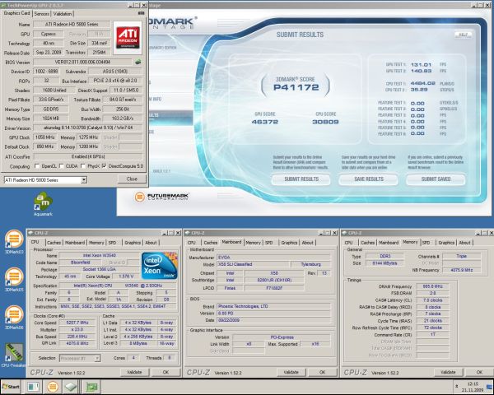Screen dimensions: 494x395
Task: Toggle the CUDA checkbox in GPU-Z
Action: (x=62, y=166)
